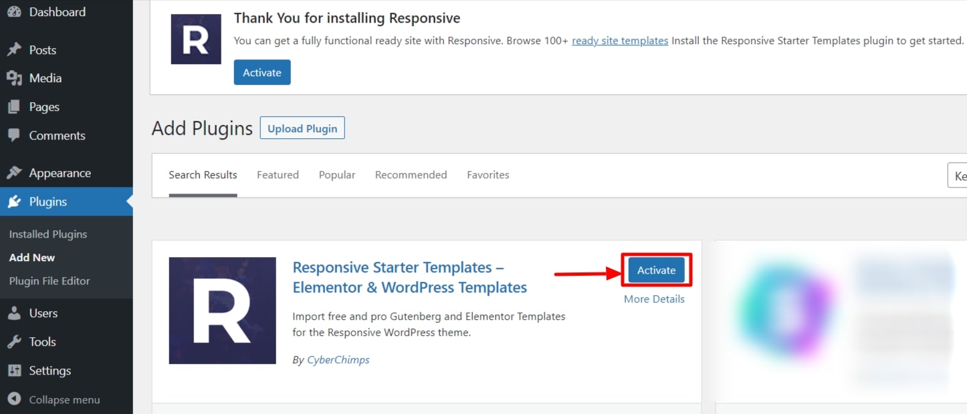Open More Details for Responsive Starter Templates

click(x=654, y=299)
